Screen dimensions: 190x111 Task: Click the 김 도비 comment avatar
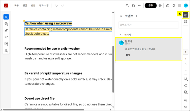click(121, 43)
